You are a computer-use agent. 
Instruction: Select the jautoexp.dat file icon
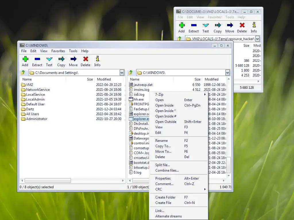click(131, 85)
